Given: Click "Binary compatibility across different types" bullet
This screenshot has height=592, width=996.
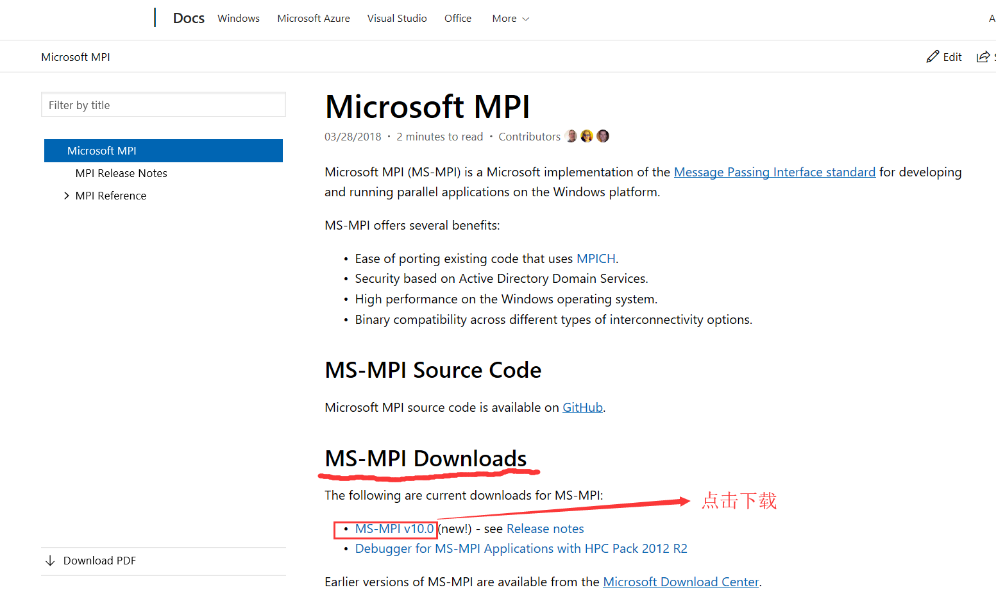Looking at the screenshot, I should [x=553, y=319].
